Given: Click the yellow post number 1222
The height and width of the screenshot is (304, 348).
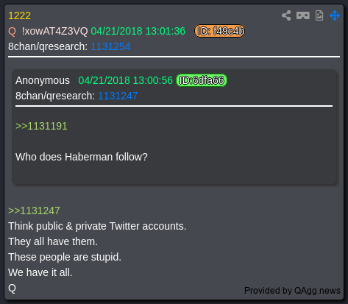Looking at the screenshot, I should tap(19, 15).
